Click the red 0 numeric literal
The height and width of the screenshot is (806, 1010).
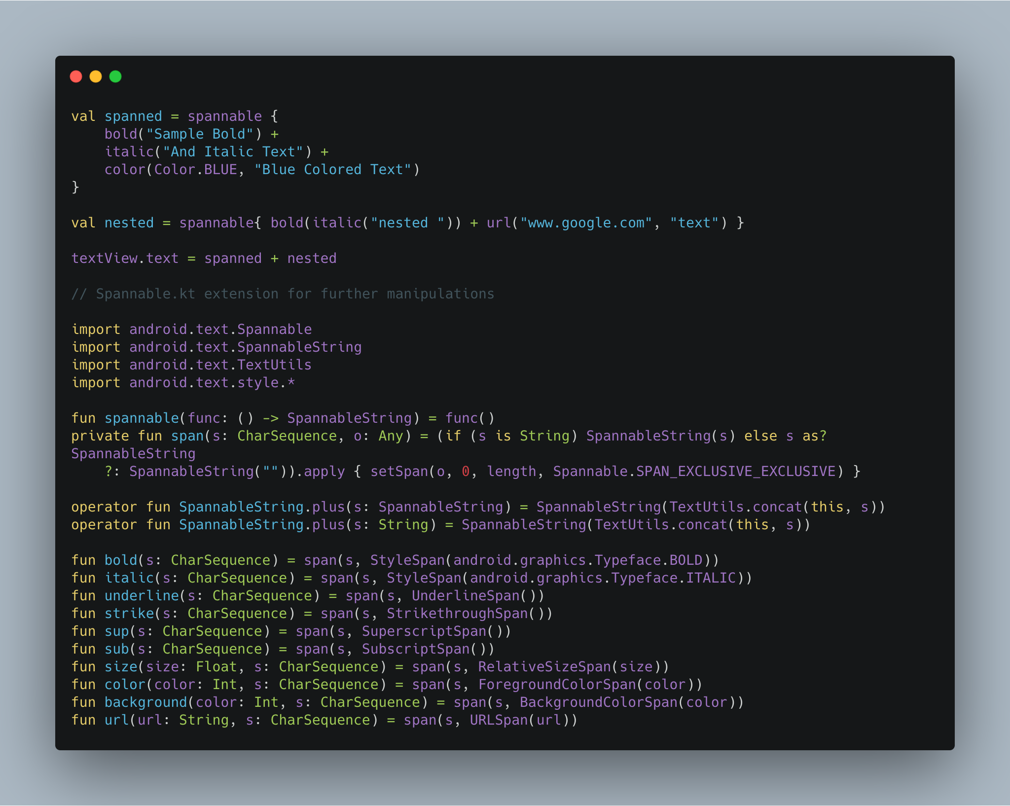click(466, 472)
